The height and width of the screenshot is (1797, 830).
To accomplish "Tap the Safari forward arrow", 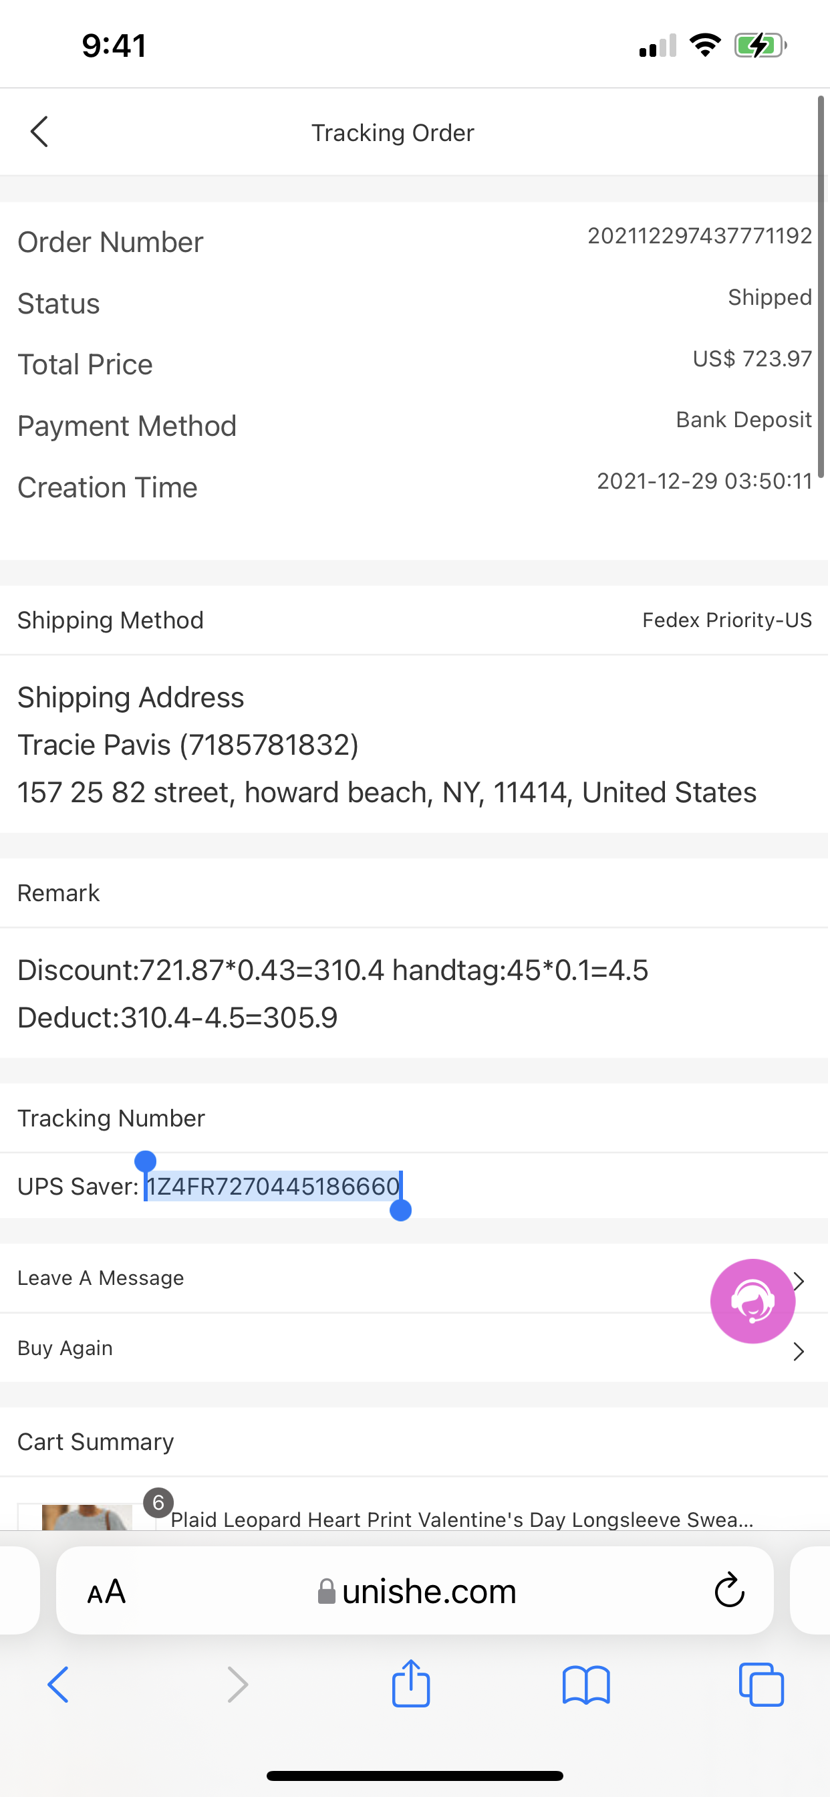I will pos(237,1685).
